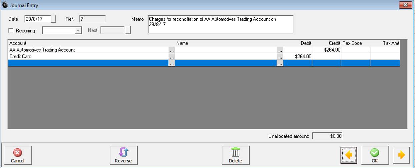Select the $264.00 debit cell
The image size is (415, 168).
click(297, 57)
